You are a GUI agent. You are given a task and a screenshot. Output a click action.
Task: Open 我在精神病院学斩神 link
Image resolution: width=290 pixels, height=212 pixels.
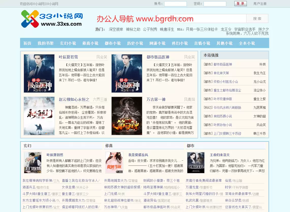click(x=37, y=180)
